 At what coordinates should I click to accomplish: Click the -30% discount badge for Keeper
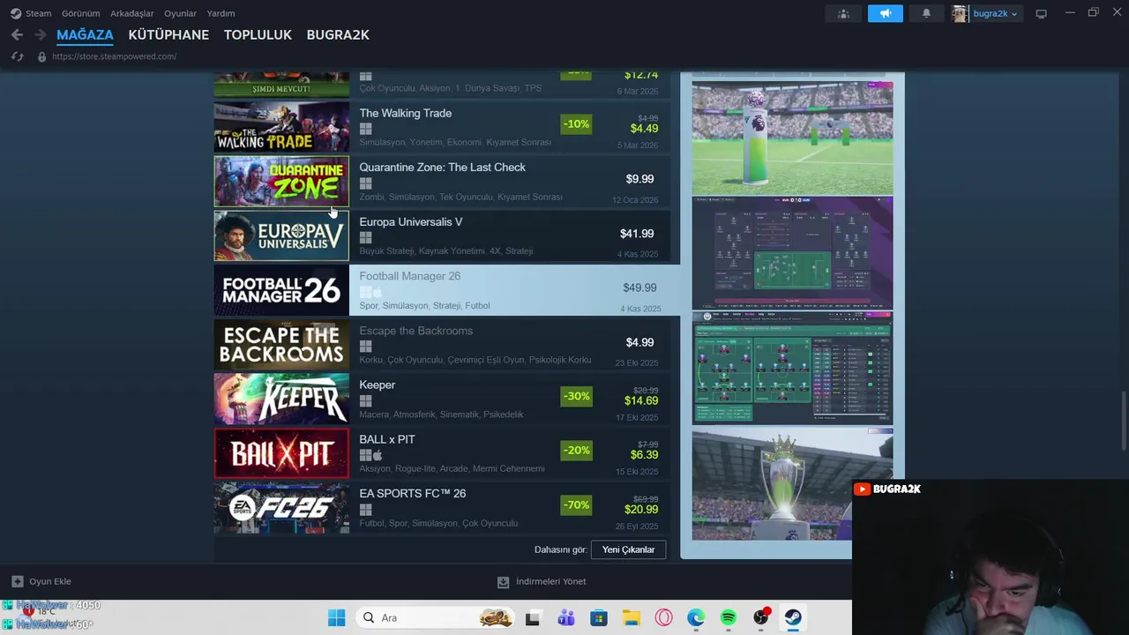(576, 397)
